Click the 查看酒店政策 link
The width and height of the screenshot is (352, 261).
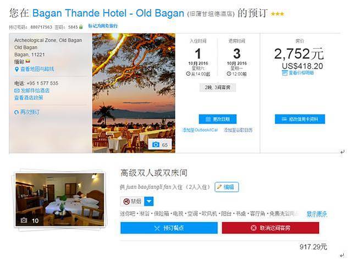(29, 98)
